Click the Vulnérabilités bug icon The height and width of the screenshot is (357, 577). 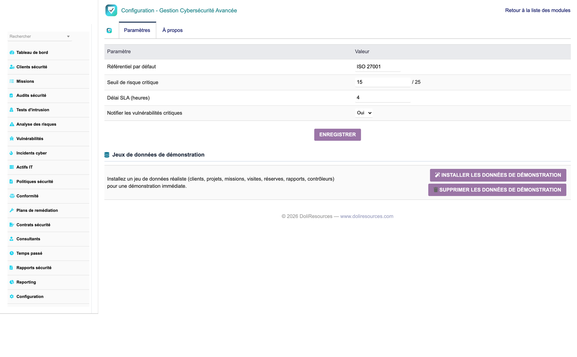[x=12, y=139]
